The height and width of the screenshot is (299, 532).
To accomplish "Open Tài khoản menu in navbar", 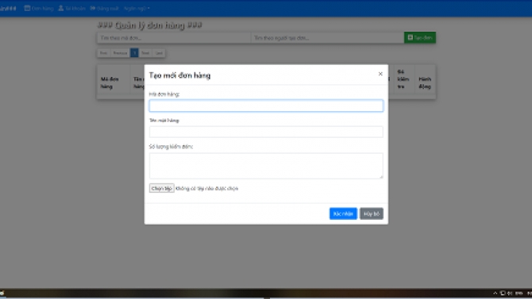I will click(x=71, y=8).
